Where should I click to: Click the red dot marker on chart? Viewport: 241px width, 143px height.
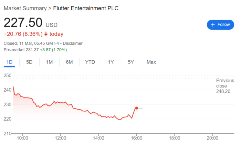coord(137,108)
